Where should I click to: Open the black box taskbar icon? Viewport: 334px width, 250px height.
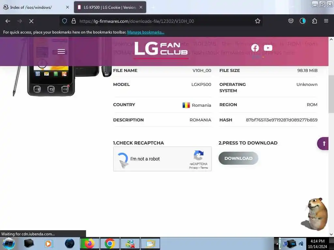(29, 243)
